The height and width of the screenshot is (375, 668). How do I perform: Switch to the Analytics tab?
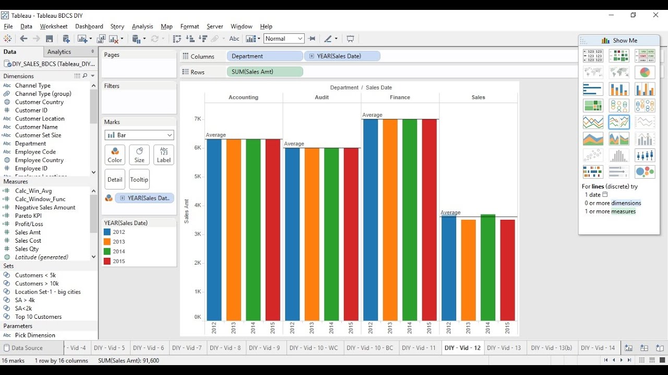(x=59, y=52)
